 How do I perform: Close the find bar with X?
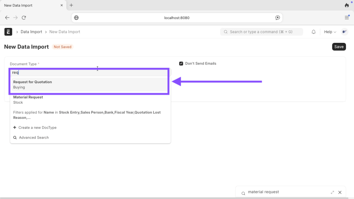[x=340, y=192]
